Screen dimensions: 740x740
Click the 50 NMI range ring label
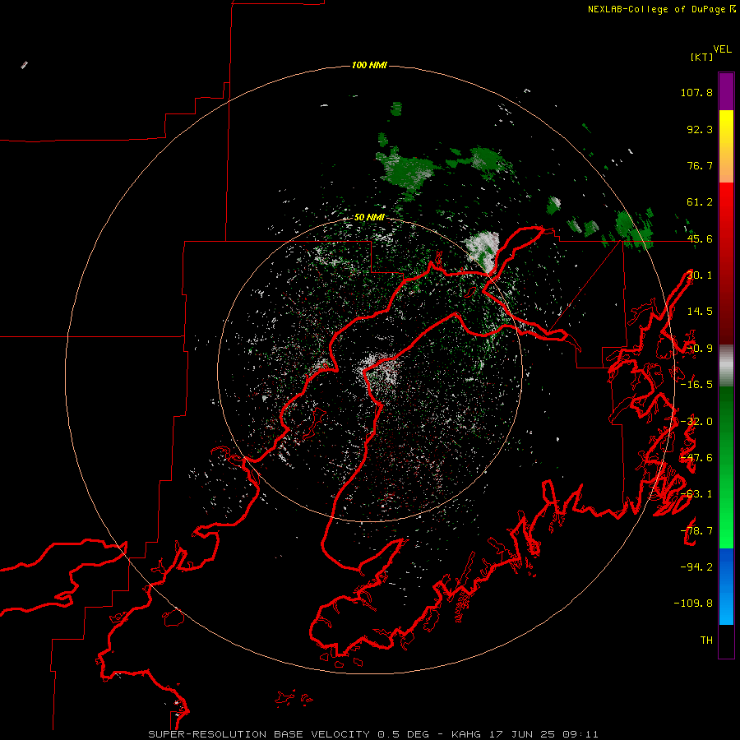pos(369,217)
